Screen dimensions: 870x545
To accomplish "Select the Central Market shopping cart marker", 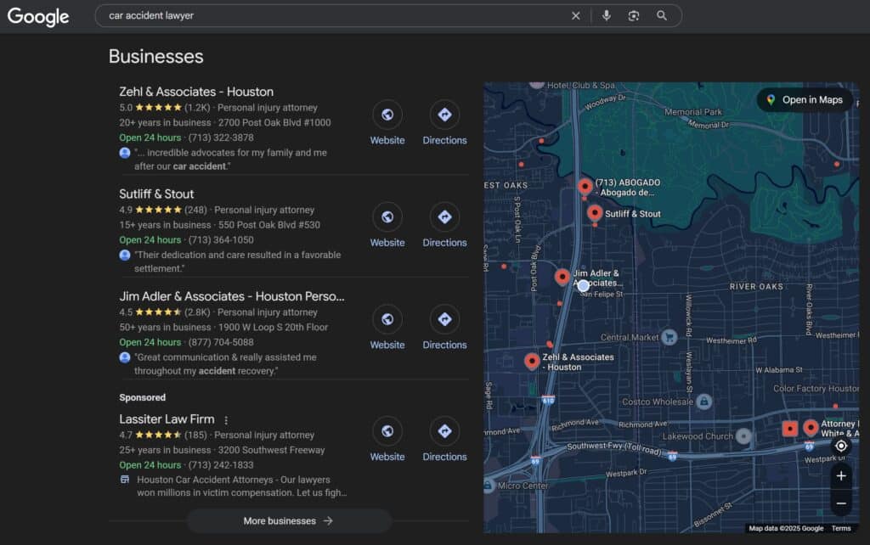I will pyautogui.click(x=669, y=337).
